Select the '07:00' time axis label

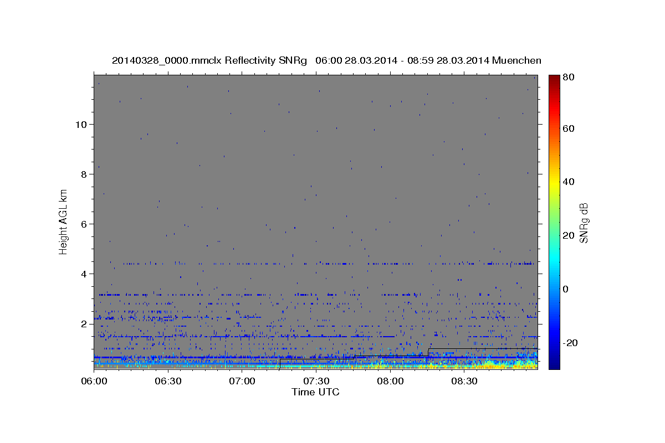pos(242,381)
